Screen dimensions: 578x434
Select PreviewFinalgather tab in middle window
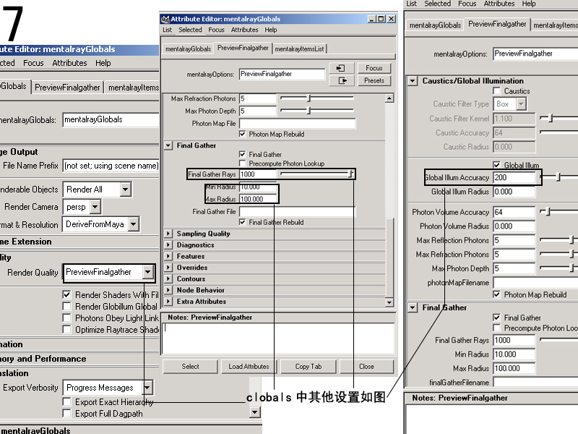click(243, 48)
